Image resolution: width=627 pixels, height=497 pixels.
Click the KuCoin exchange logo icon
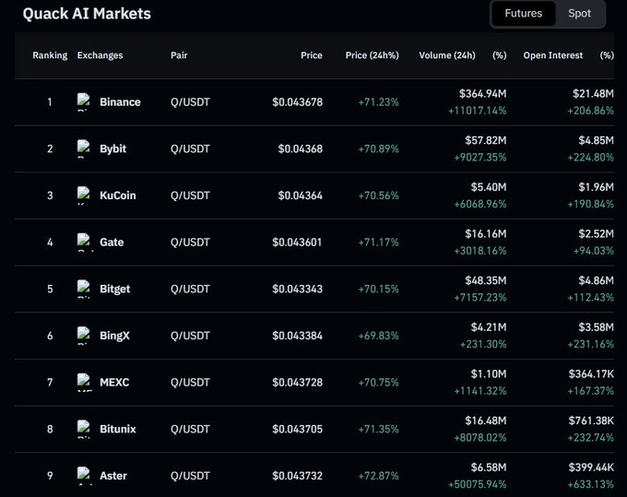[x=84, y=195]
